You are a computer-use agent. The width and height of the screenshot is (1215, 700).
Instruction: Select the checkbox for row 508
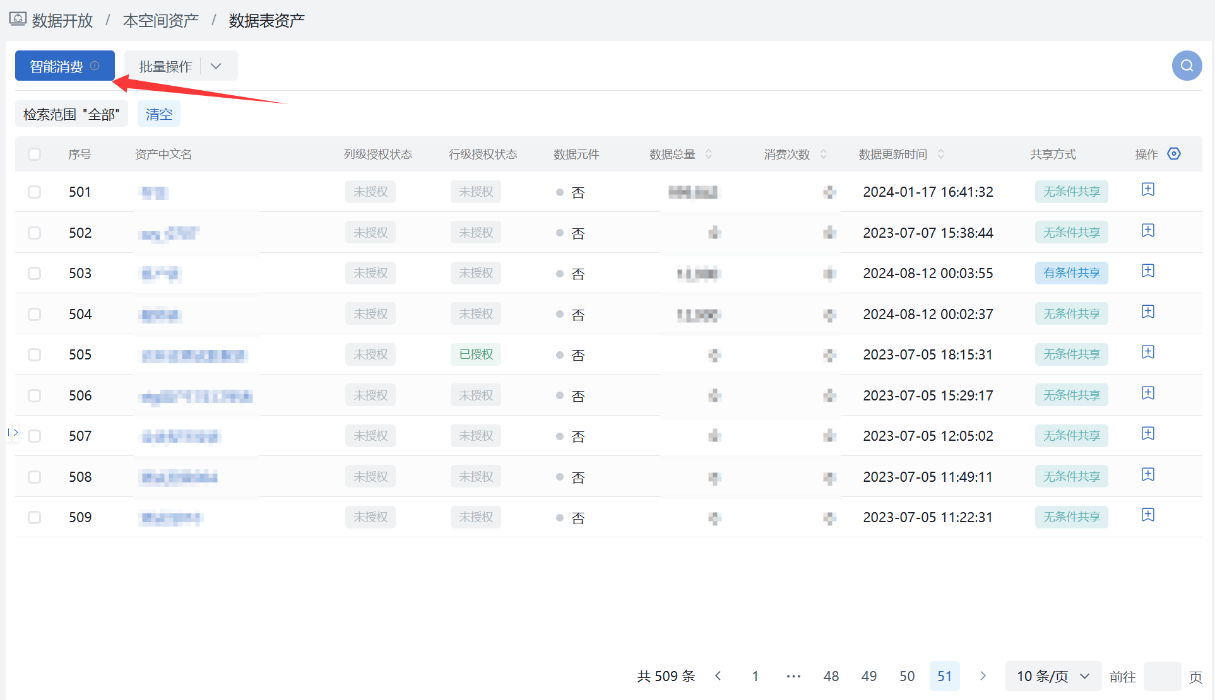[35, 477]
